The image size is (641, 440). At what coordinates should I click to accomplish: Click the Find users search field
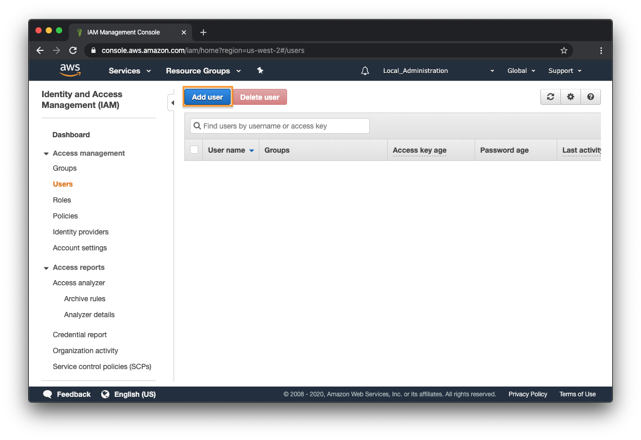click(x=280, y=126)
